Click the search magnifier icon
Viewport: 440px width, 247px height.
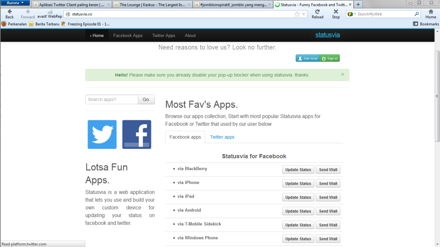pos(417,14)
